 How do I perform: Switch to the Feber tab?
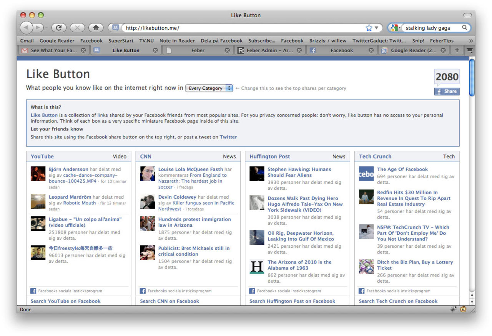click(198, 50)
